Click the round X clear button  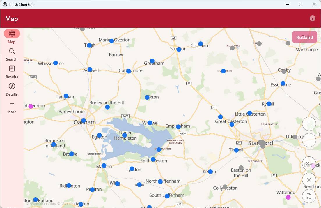click(309, 180)
